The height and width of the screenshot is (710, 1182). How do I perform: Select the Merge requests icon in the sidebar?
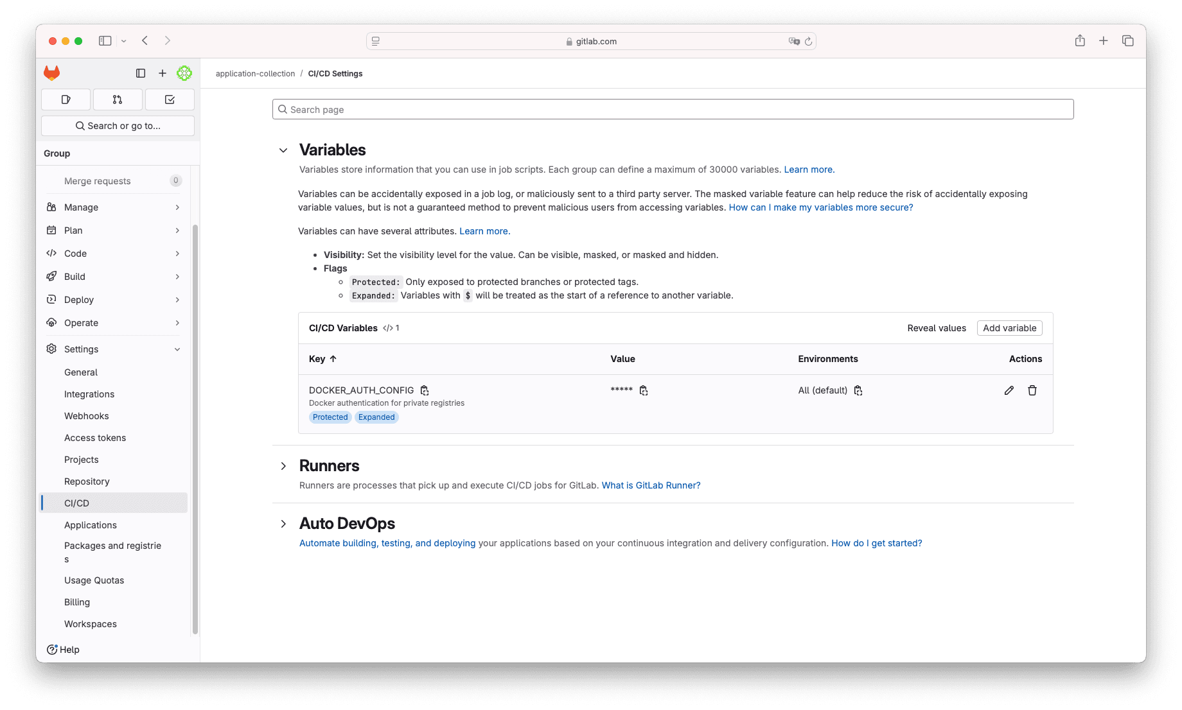point(118,100)
